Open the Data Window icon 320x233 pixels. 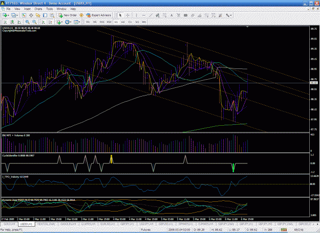[x=31, y=15]
